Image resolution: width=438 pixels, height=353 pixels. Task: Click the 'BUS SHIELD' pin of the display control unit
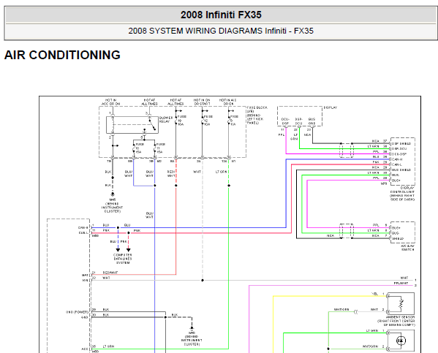[x=401, y=170]
